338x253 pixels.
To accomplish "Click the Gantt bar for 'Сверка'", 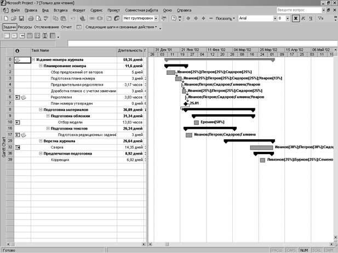I will [261, 148].
